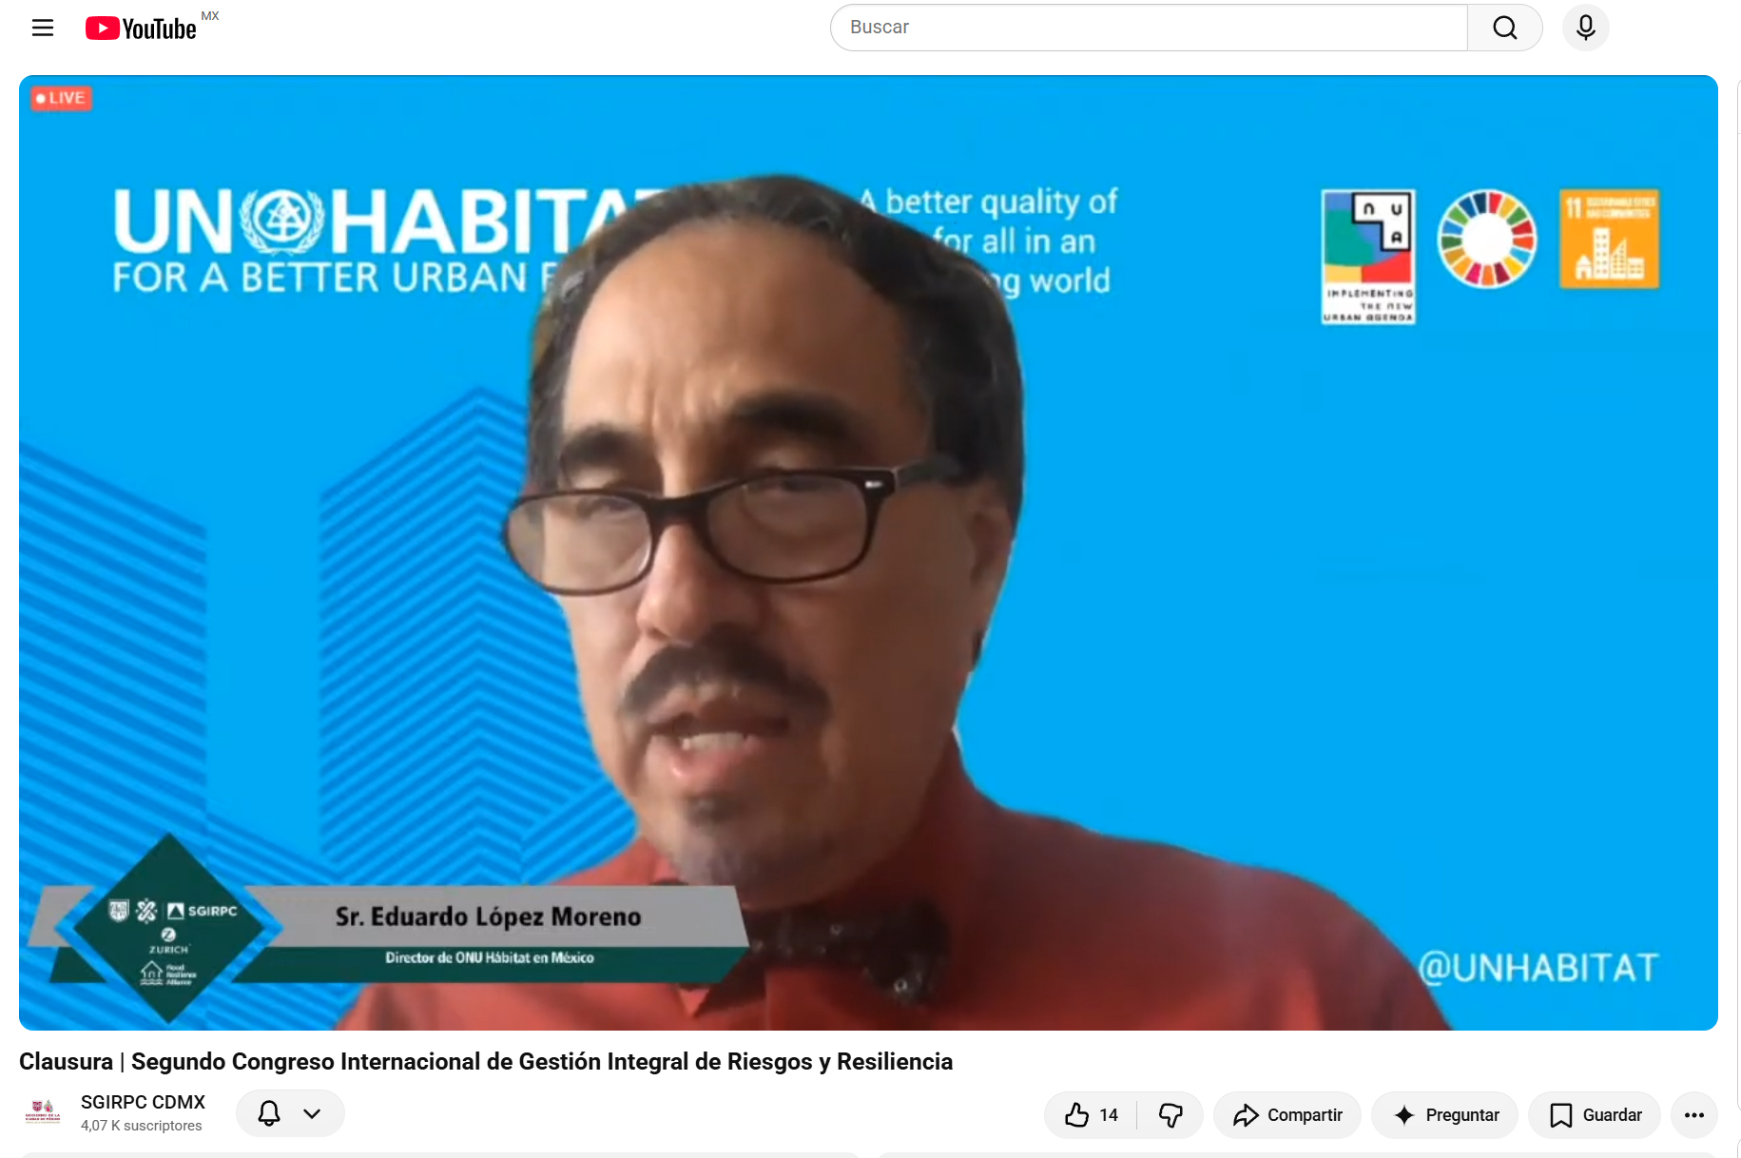The image size is (1741, 1158).
Task: Click the magnifier search button
Action: [x=1504, y=28]
